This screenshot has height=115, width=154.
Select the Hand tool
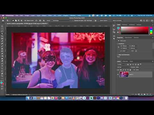coord(2,73)
